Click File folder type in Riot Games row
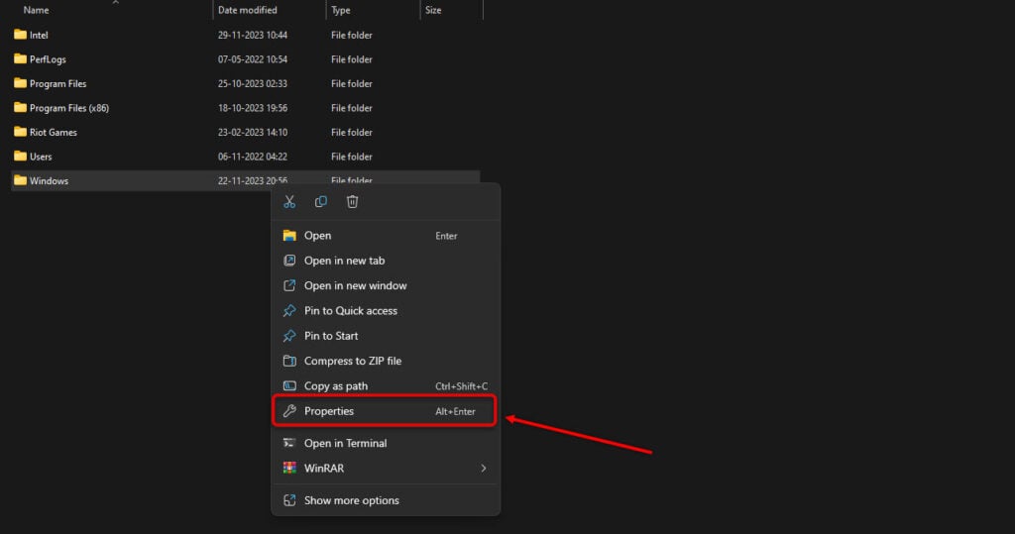 pyautogui.click(x=352, y=132)
